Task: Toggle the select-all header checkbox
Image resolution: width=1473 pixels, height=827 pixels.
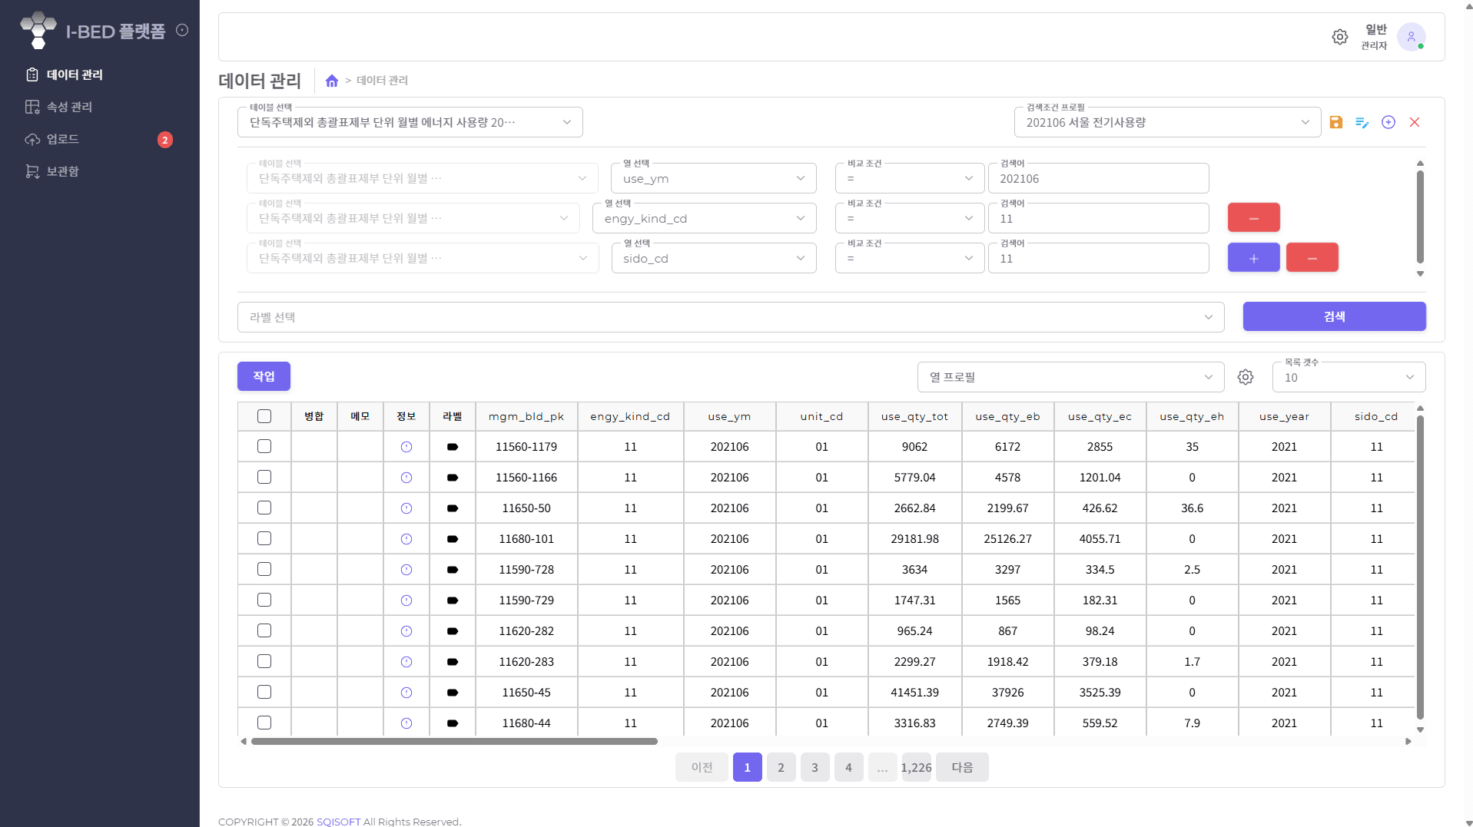Action: pos(264,416)
